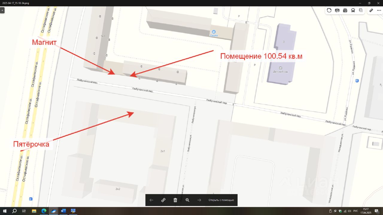The height and width of the screenshot is (215, 383).
Task: Click the file name 2025-04-17_15-10-34.png in title bar
Action: 16,3
